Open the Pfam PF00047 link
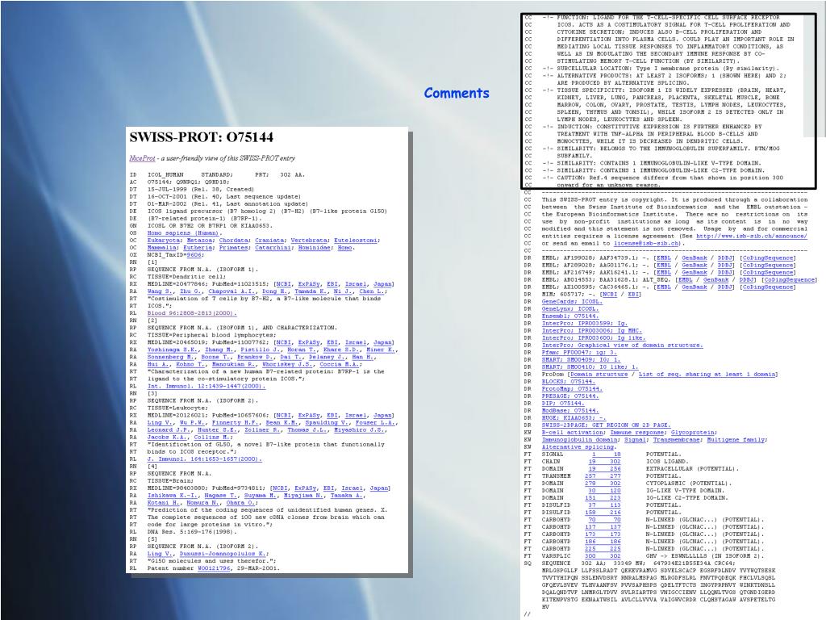Viewport: 826px width, 620px height. pos(579,353)
